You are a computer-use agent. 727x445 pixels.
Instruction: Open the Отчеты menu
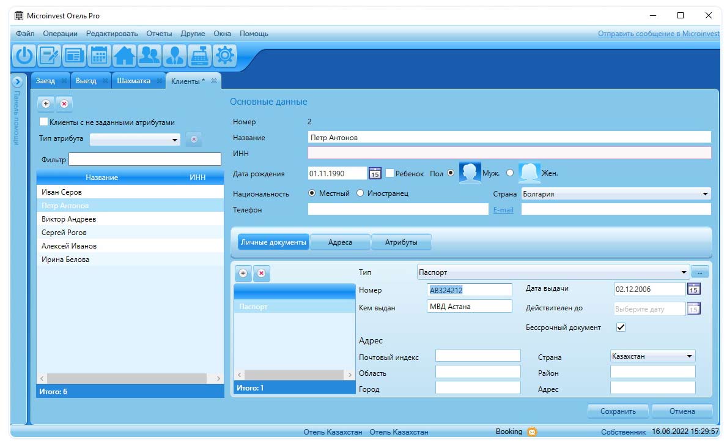point(158,34)
